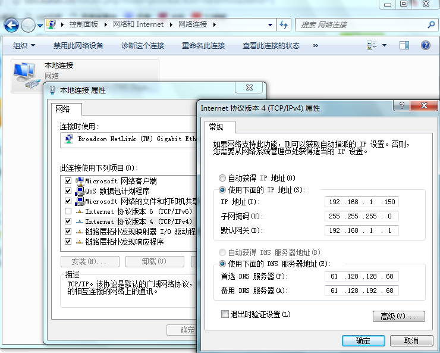The height and width of the screenshot is (353, 440).
Task: Select the 本地连接 network adapter icon
Action: (26, 75)
